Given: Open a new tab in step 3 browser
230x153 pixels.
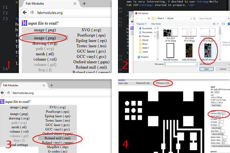Looking at the screenshot, I should pos(52,85).
